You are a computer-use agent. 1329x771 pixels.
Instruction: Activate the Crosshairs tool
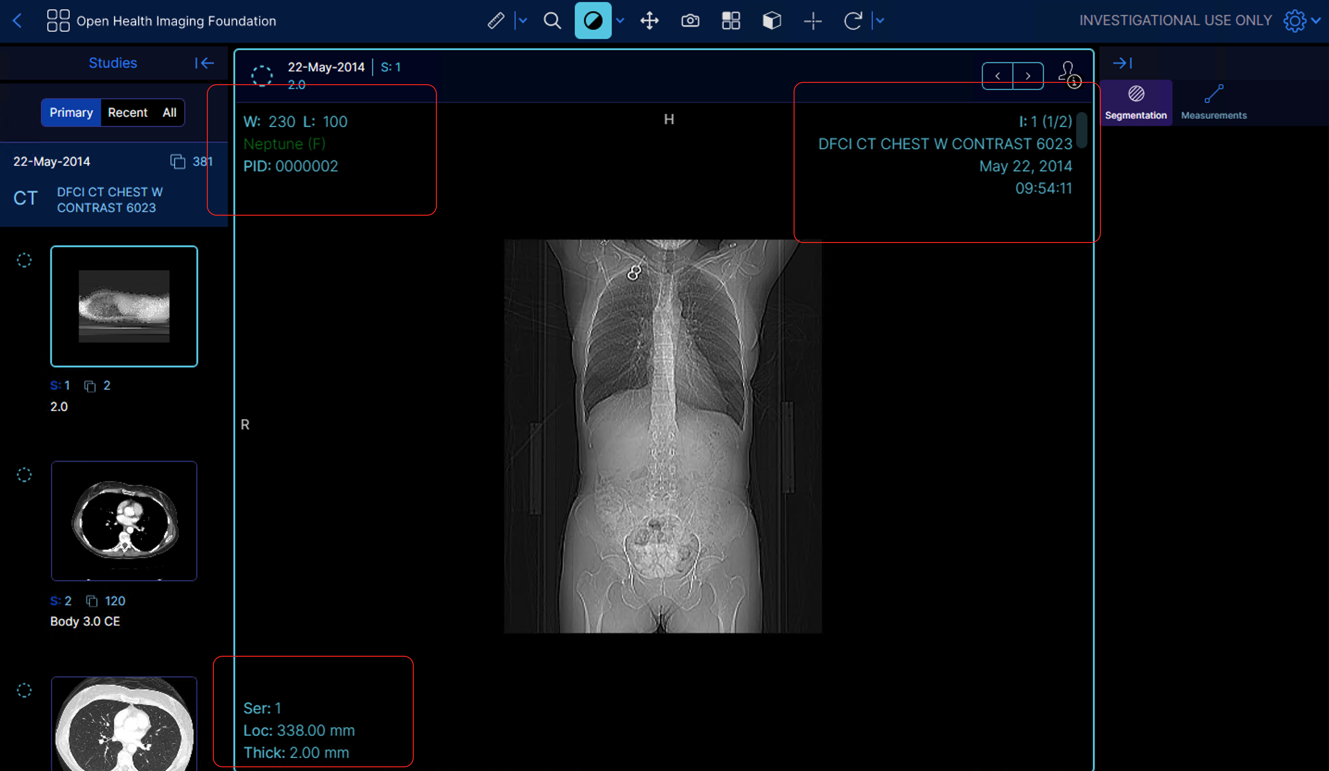tap(813, 21)
